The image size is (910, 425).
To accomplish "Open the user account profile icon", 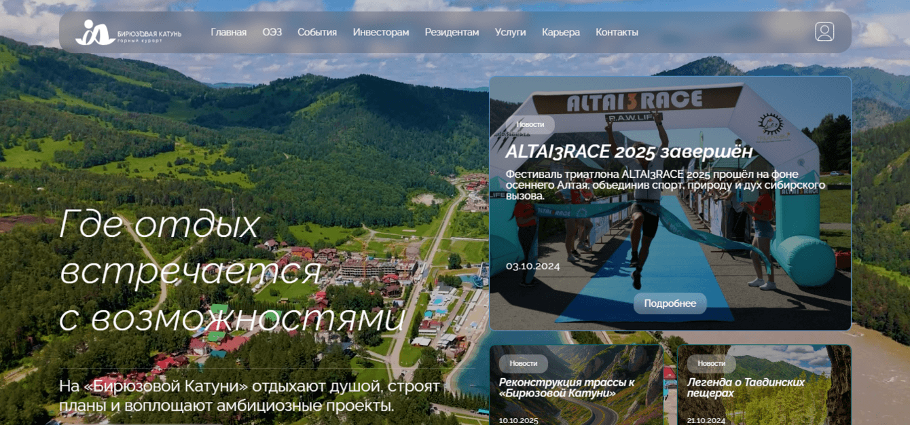I will pyautogui.click(x=824, y=32).
